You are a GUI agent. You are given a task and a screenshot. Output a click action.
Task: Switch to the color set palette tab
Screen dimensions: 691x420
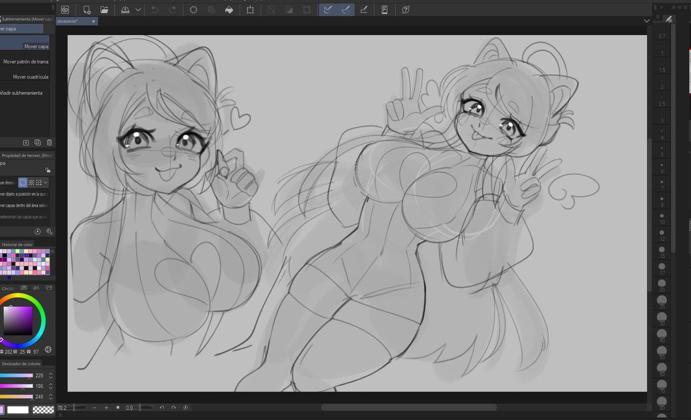point(24,288)
